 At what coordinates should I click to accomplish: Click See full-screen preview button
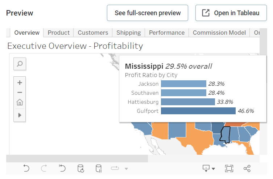pyautogui.click(x=148, y=13)
